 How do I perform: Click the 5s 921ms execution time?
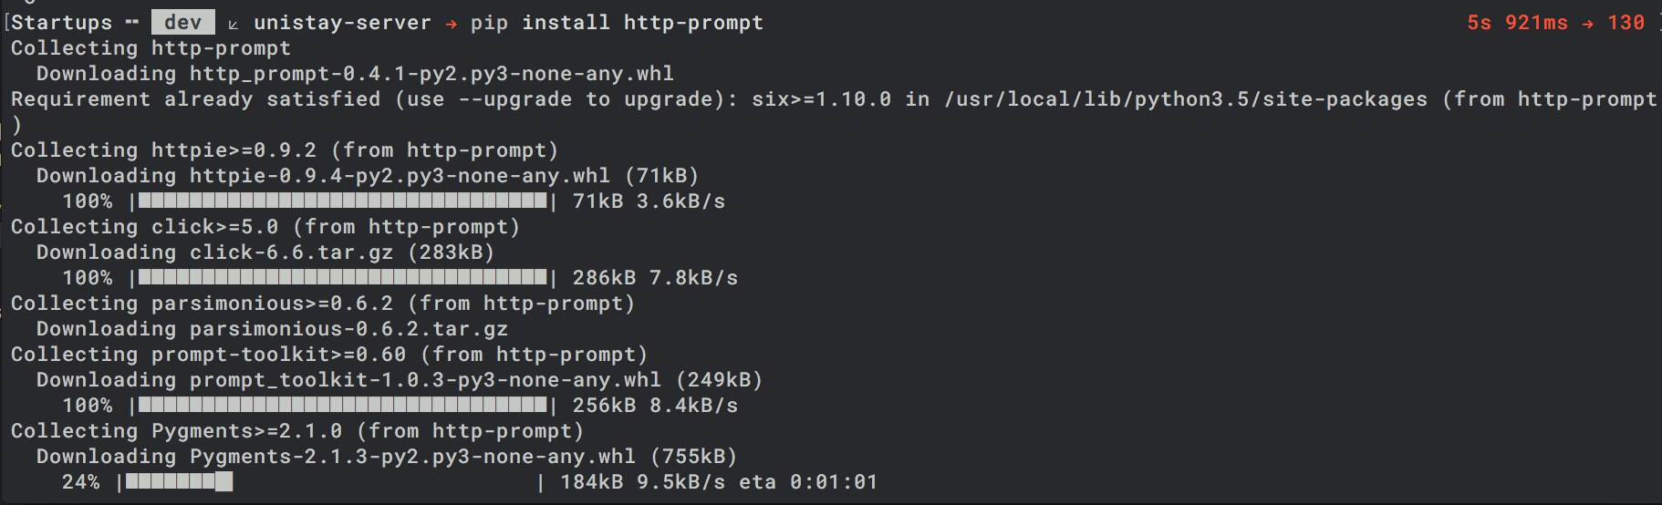[x=1517, y=23]
